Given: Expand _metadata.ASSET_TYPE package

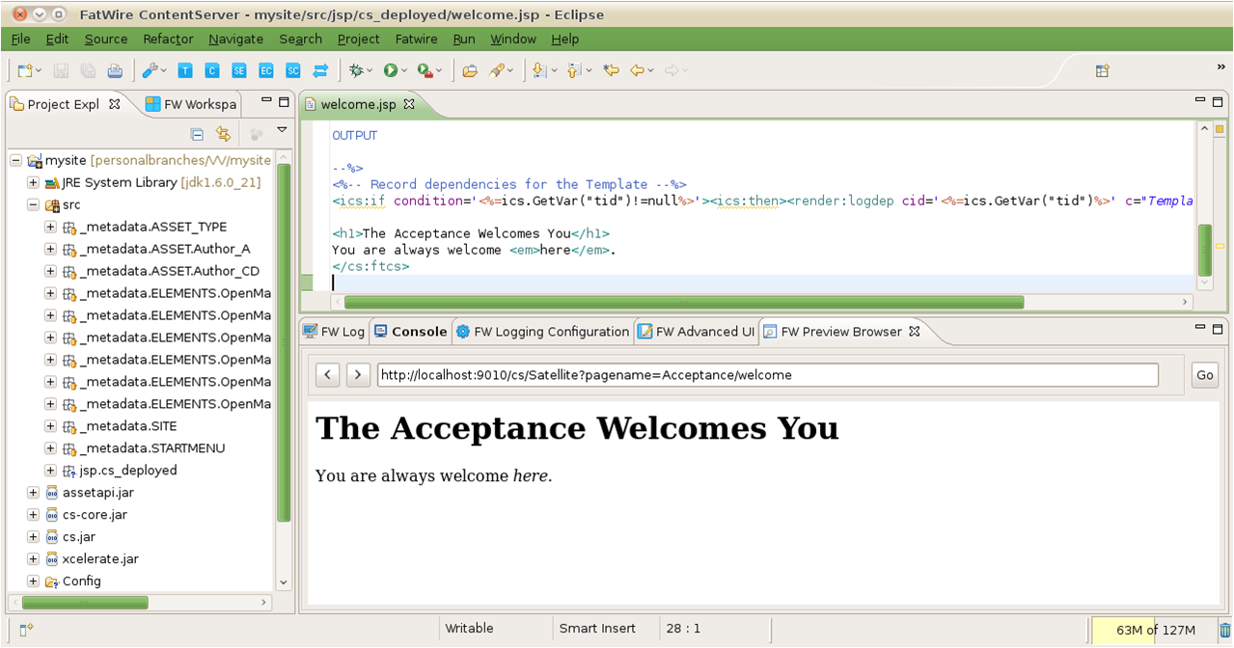Looking at the screenshot, I should point(50,227).
